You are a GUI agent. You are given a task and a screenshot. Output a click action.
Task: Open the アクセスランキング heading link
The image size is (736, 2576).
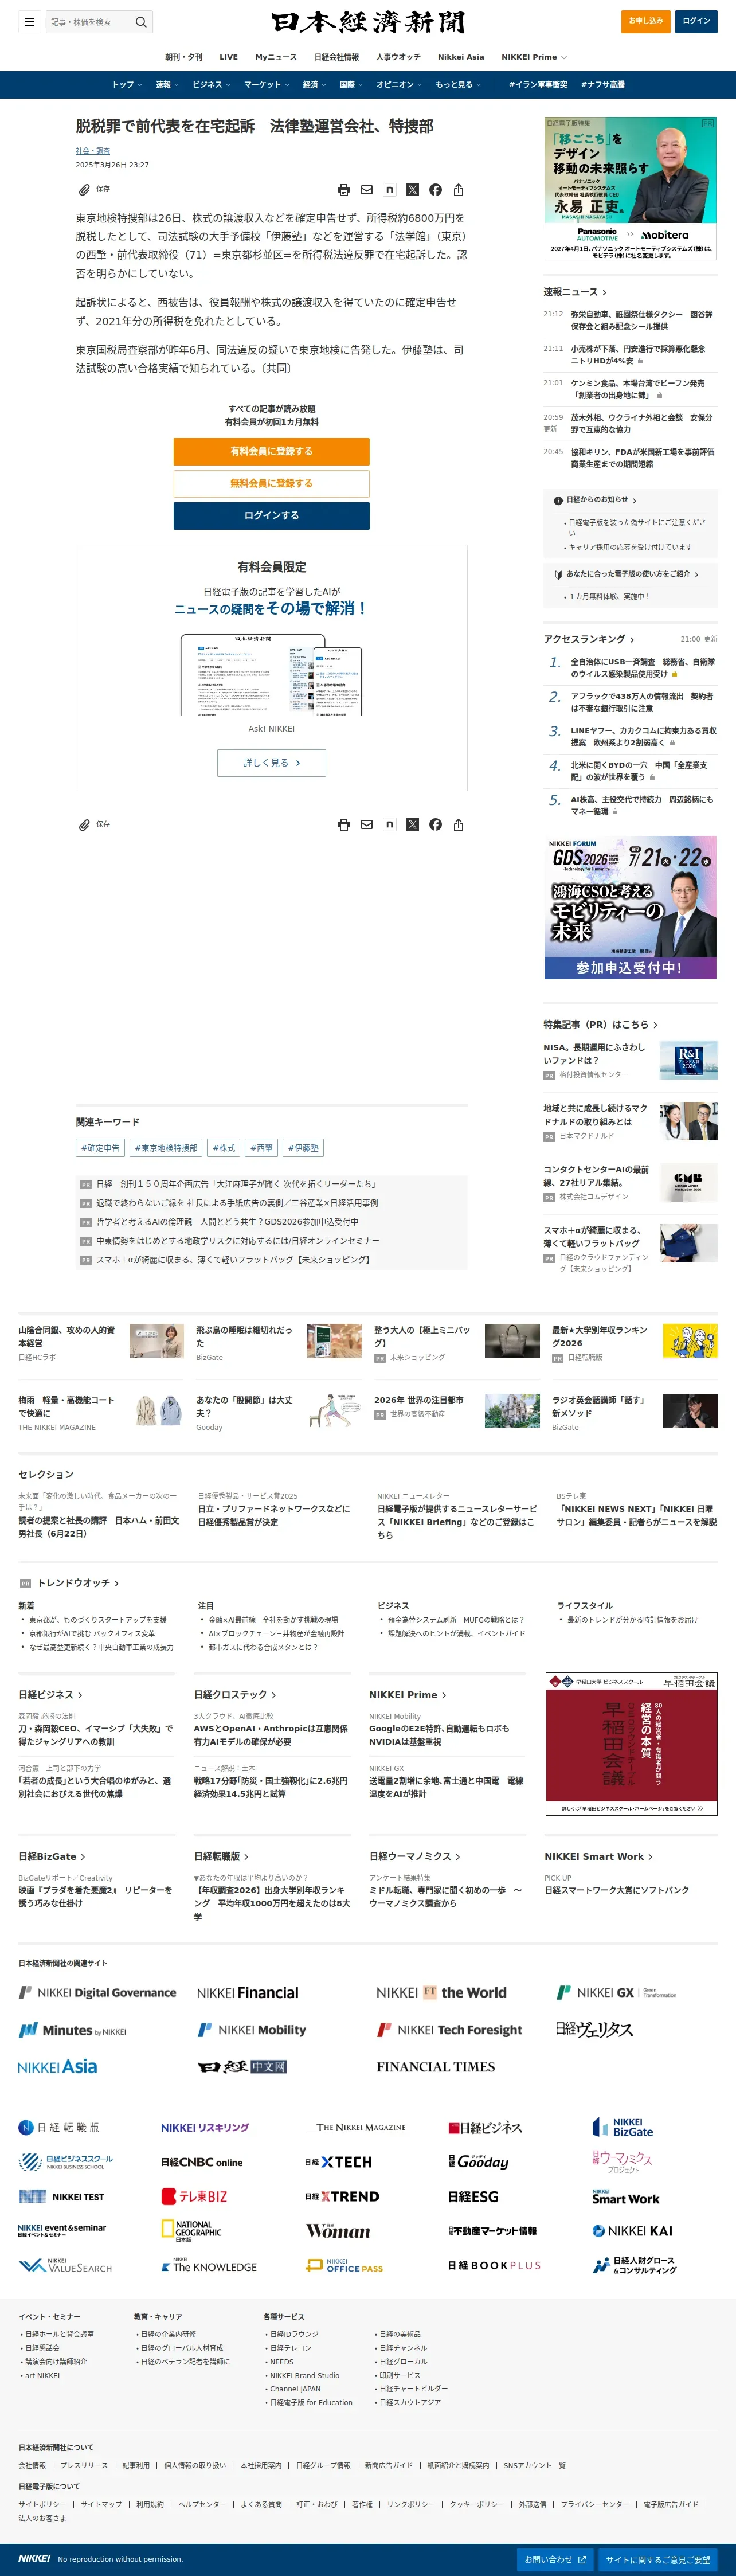coord(589,639)
